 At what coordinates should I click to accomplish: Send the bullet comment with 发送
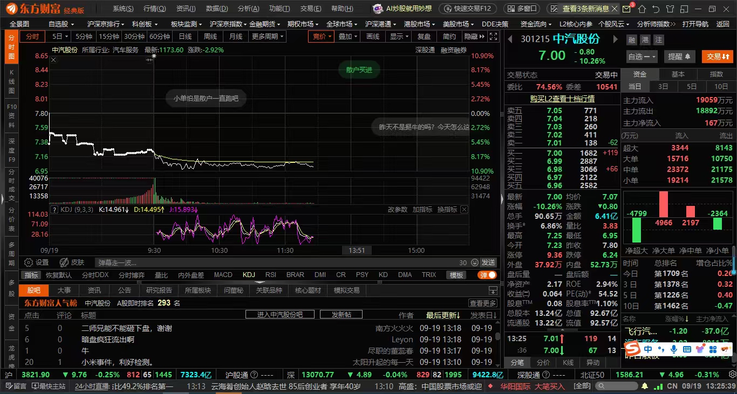click(488, 262)
